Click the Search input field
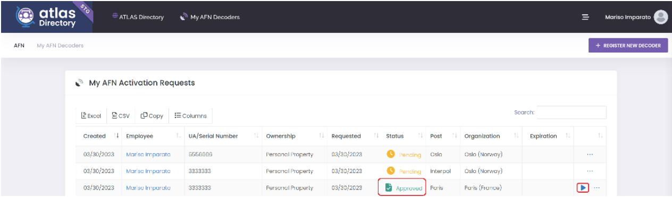The image size is (672, 197). pos(571,113)
